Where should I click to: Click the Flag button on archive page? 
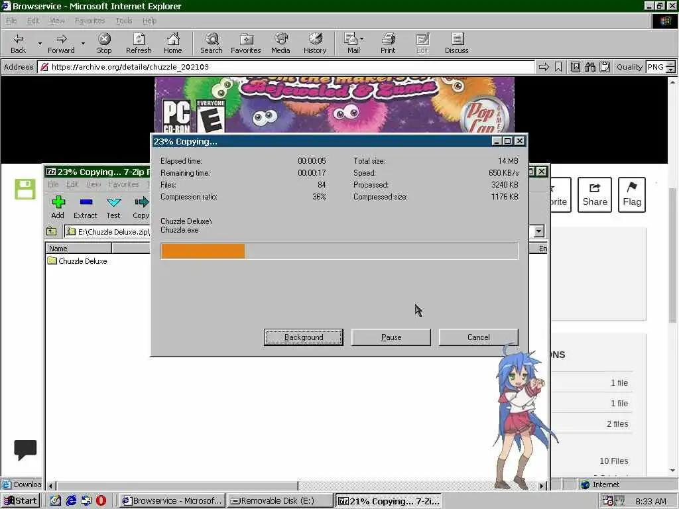(632, 195)
